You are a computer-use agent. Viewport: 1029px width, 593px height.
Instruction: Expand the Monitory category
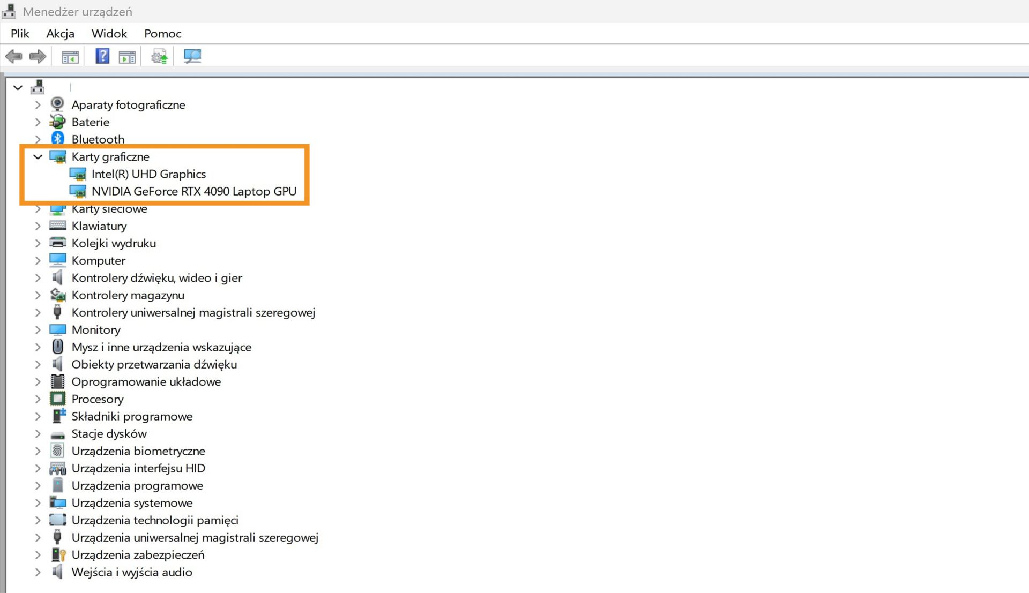tap(38, 330)
